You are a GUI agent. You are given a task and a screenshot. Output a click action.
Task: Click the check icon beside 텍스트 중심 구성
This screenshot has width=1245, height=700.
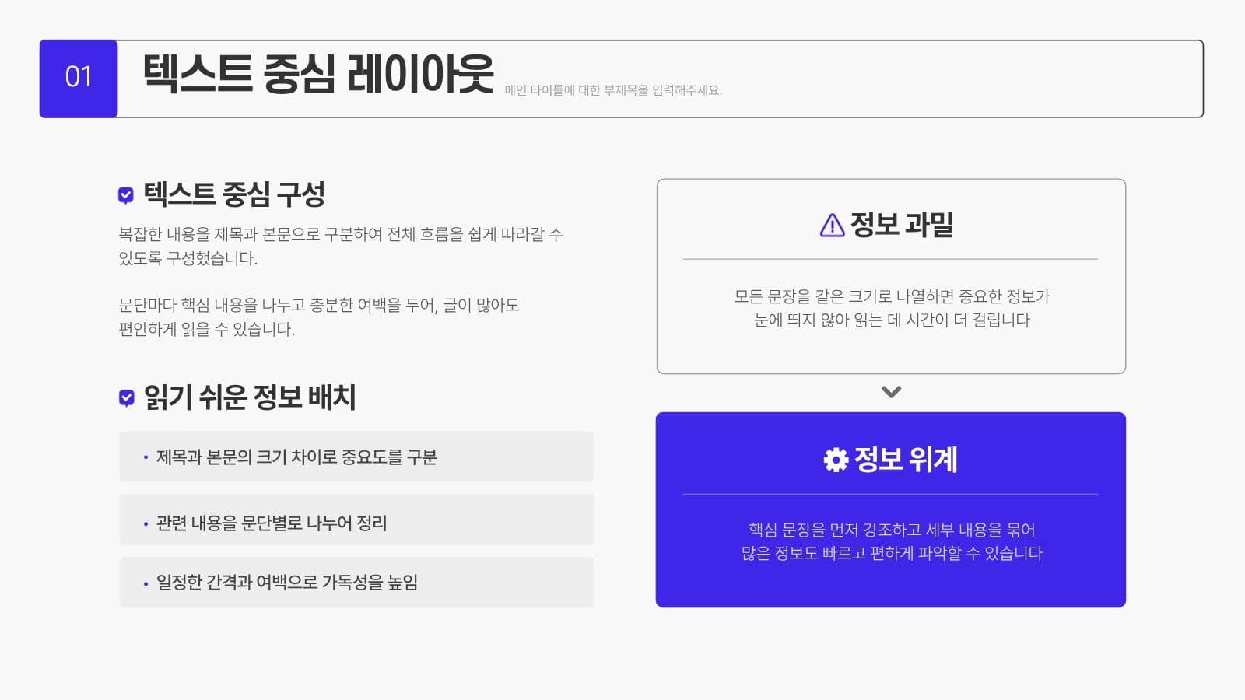pyautogui.click(x=125, y=195)
